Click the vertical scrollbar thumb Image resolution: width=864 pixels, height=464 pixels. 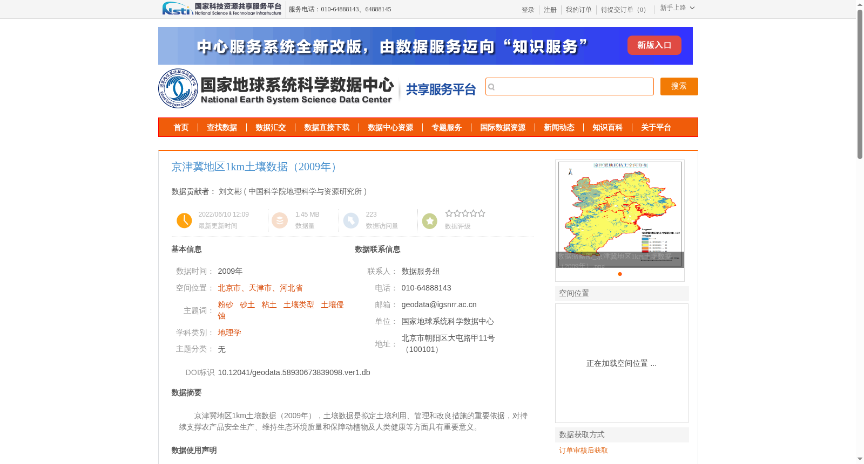[x=860, y=84]
